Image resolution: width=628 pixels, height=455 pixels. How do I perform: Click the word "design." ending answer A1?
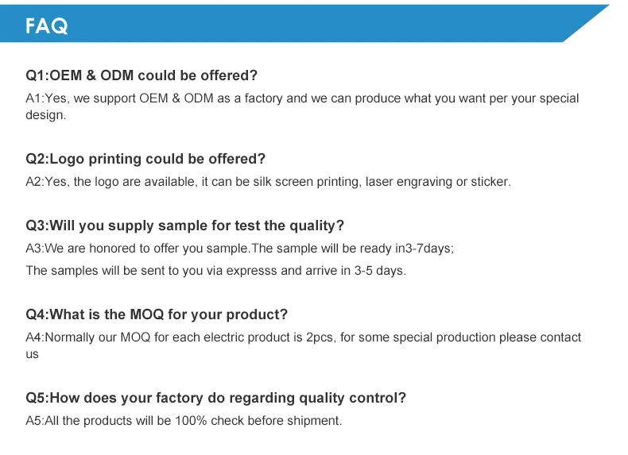point(45,115)
